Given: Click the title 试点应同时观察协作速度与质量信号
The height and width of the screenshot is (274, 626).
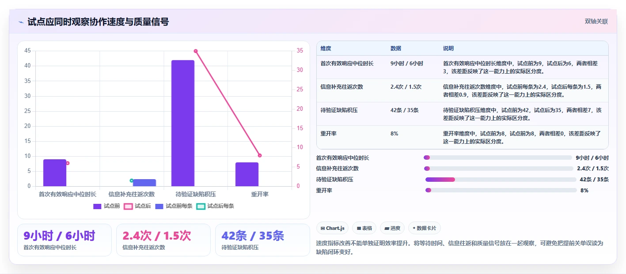Looking at the screenshot, I should coord(98,22).
